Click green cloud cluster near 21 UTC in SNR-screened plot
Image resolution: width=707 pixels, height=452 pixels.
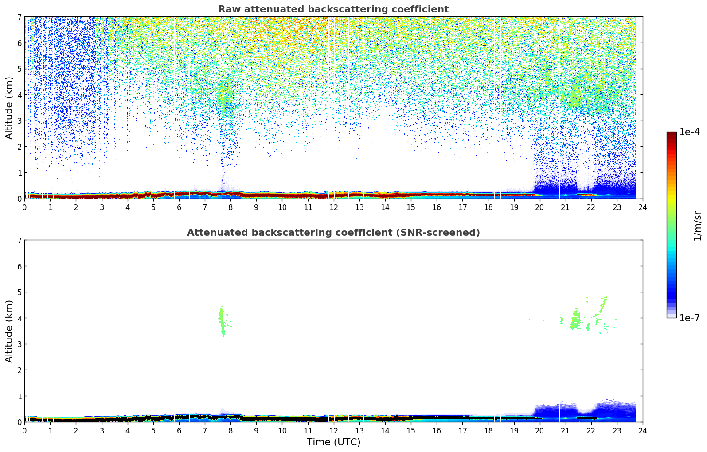point(575,320)
